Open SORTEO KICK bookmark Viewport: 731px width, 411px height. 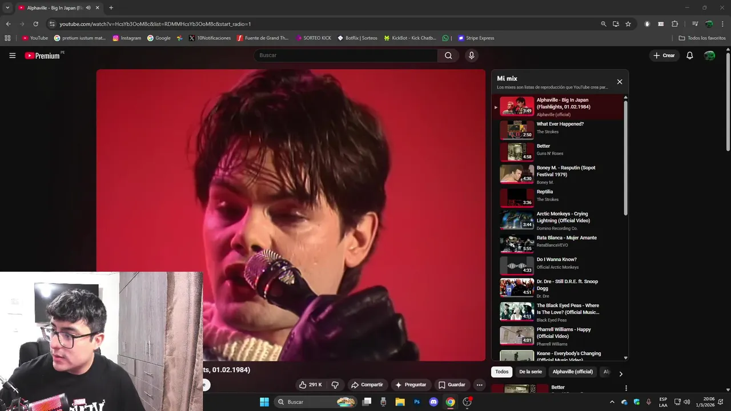coord(314,38)
